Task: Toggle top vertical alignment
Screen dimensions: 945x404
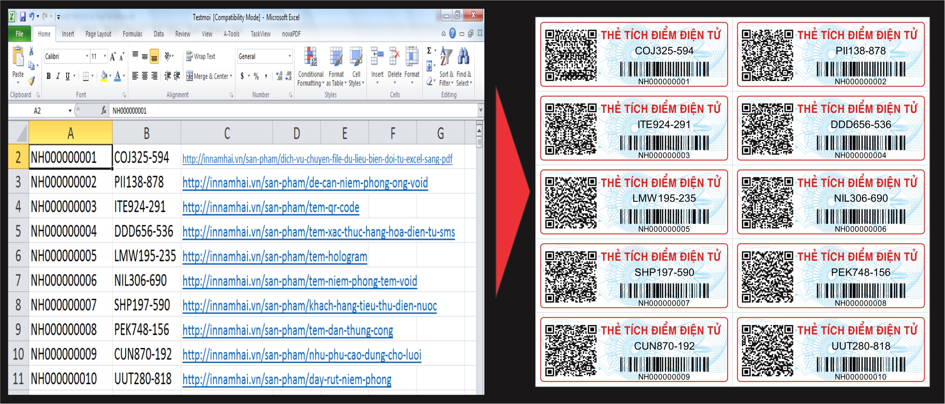Action: pos(135,55)
